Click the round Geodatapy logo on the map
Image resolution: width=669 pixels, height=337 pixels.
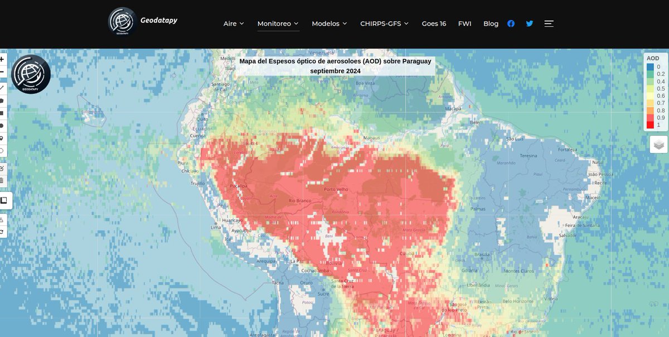(31, 74)
